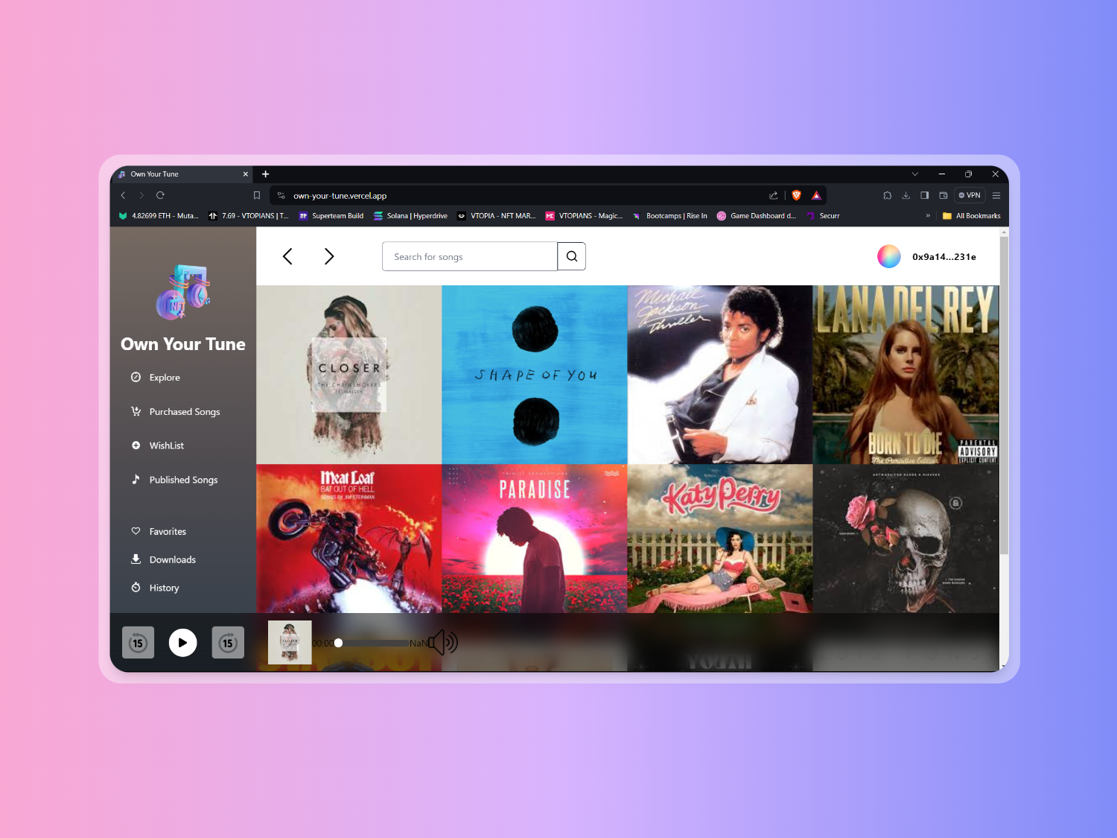This screenshot has height=838, width=1117.
Task: Expand the hidden bookmarks overflow chevron
Action: tap(928, 216)
